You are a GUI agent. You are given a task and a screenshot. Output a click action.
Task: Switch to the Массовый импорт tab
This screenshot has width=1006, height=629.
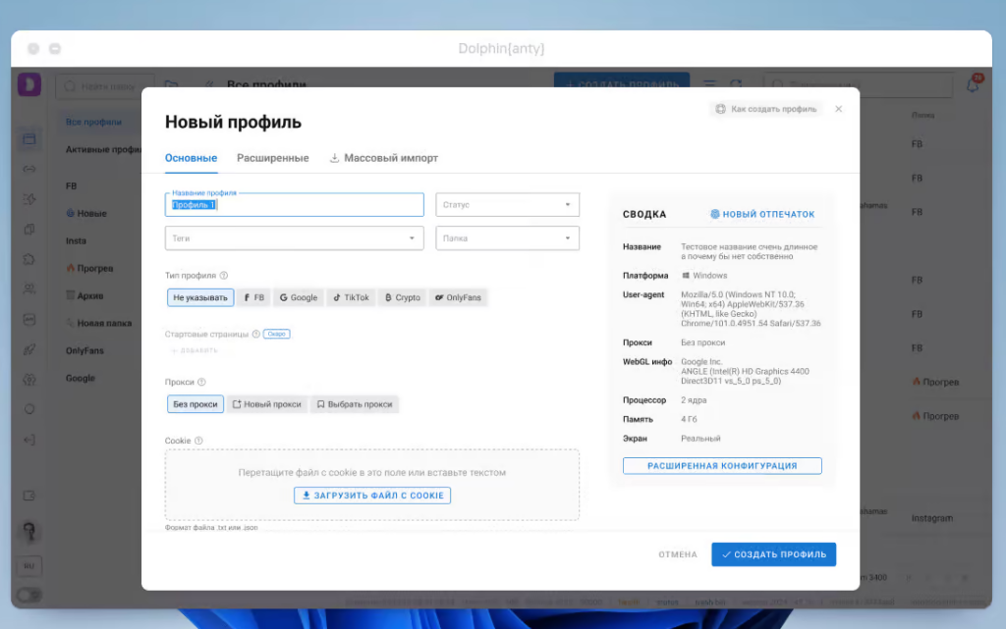click(x=384, y=158)
